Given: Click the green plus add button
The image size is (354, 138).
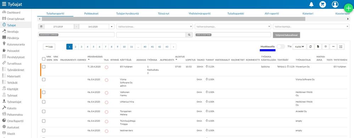Looking at the screenshot, I should (x=349, y=8).
